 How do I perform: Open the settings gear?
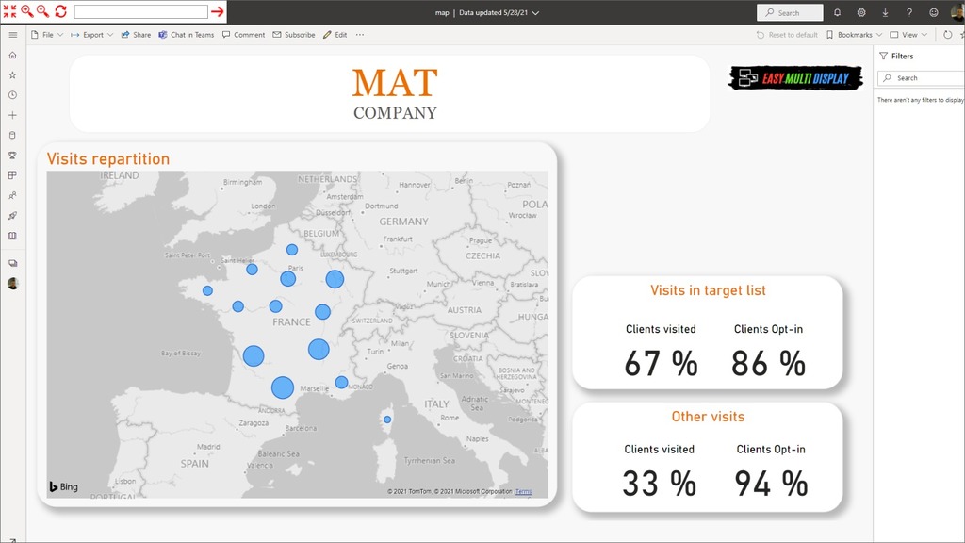point(861,12)
